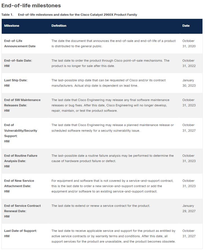
Task: Click the definition text for Last Ship Date
Action: [x=108, y=83]
